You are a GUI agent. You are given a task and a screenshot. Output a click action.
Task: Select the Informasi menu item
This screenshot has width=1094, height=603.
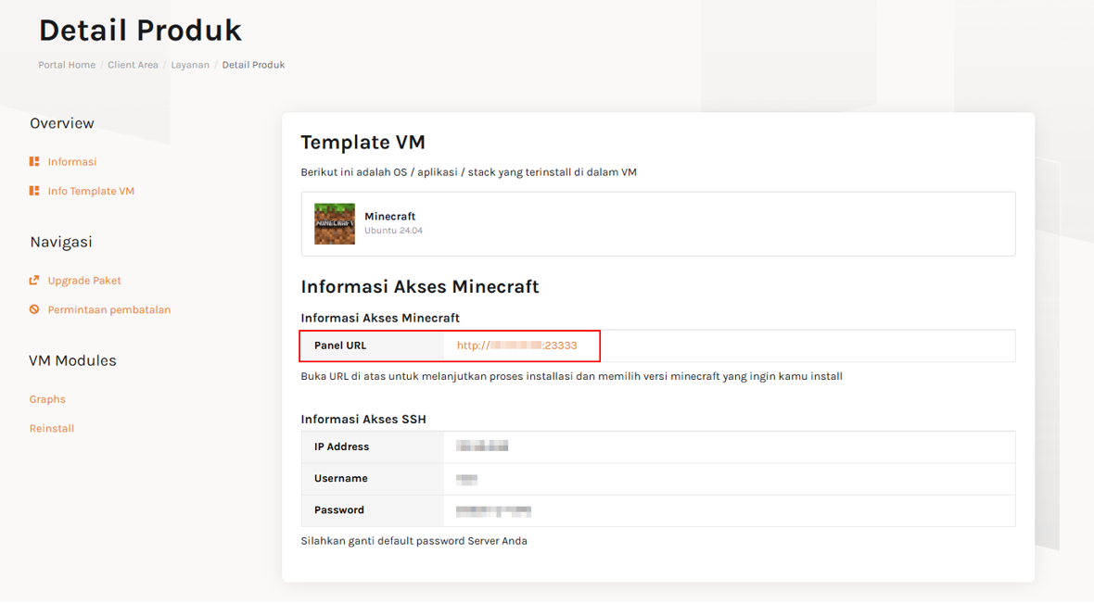point(70,161)
